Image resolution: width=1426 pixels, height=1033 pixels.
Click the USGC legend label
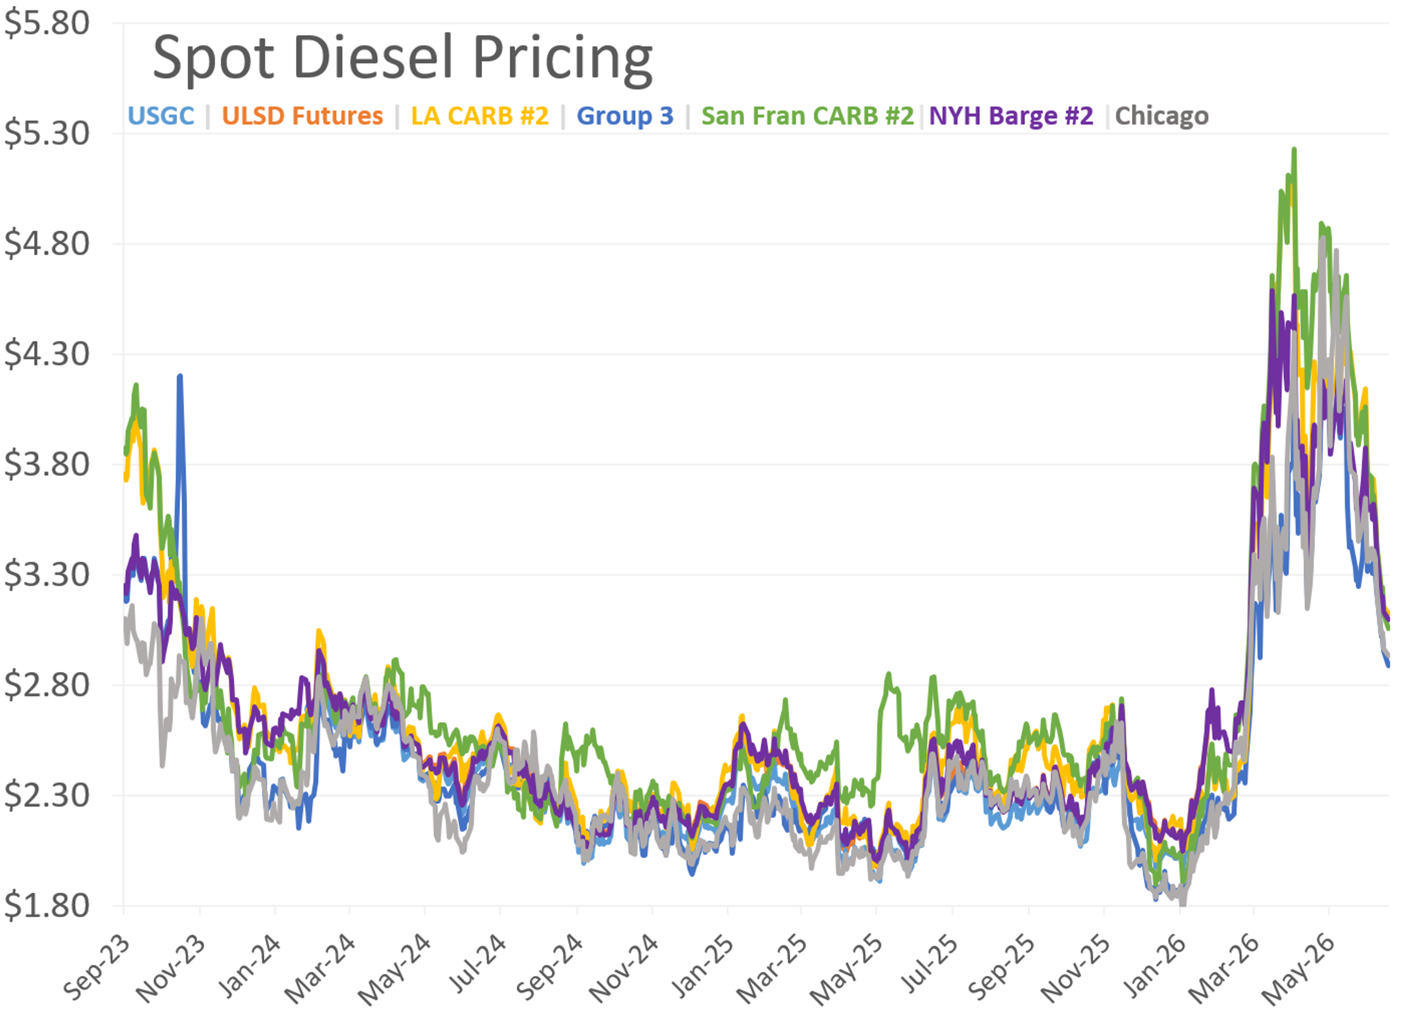[161, 116]
